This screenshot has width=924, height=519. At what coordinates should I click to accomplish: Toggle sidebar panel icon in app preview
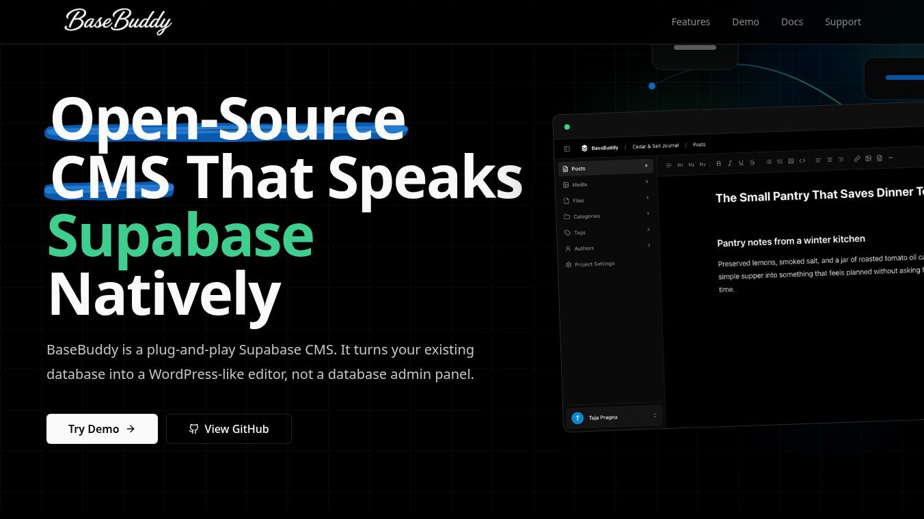click(567, 148)
